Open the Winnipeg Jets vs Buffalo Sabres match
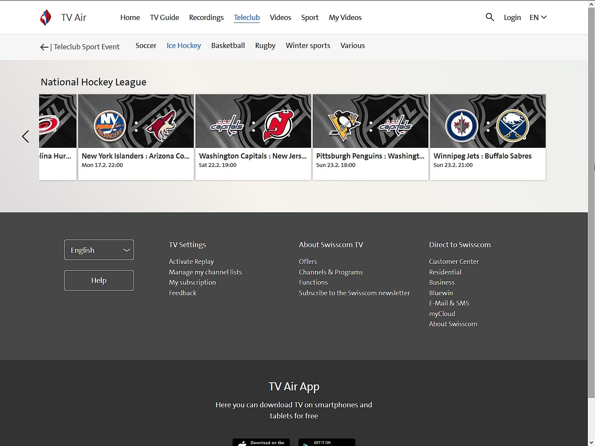 pos(487,137)
